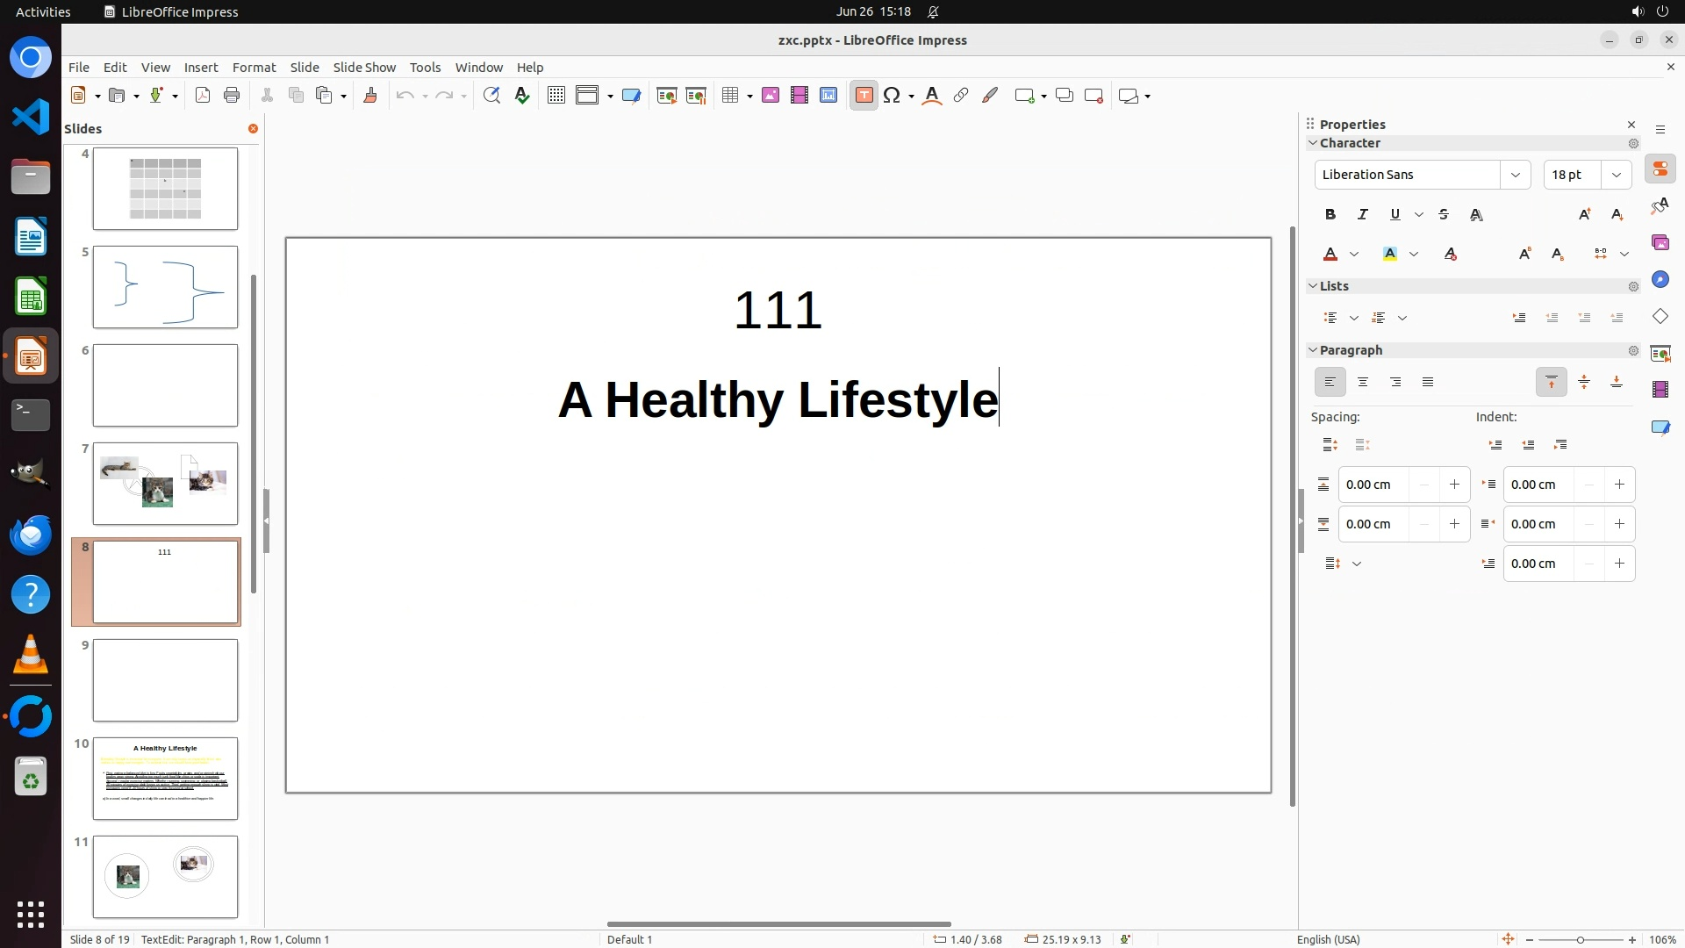The image size is (1685, 948).
Task: Toggle Bold in Character panel
Action: click(x=1330, y=214)
